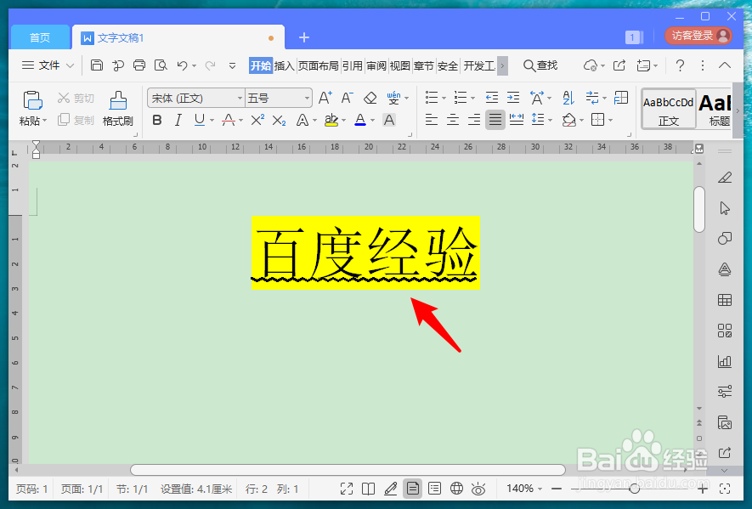Screen dimensions: 752x509
Task: Apply blue font color
Action: 360,120
